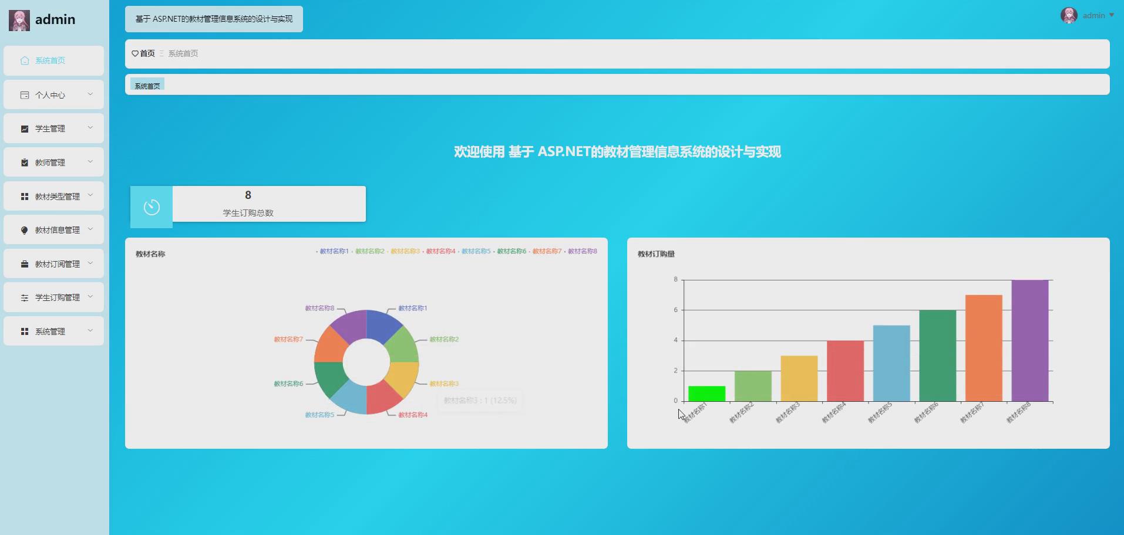Select 学生管理 menu label
Screen dimensions: 1124x535
tap(50, 128)
